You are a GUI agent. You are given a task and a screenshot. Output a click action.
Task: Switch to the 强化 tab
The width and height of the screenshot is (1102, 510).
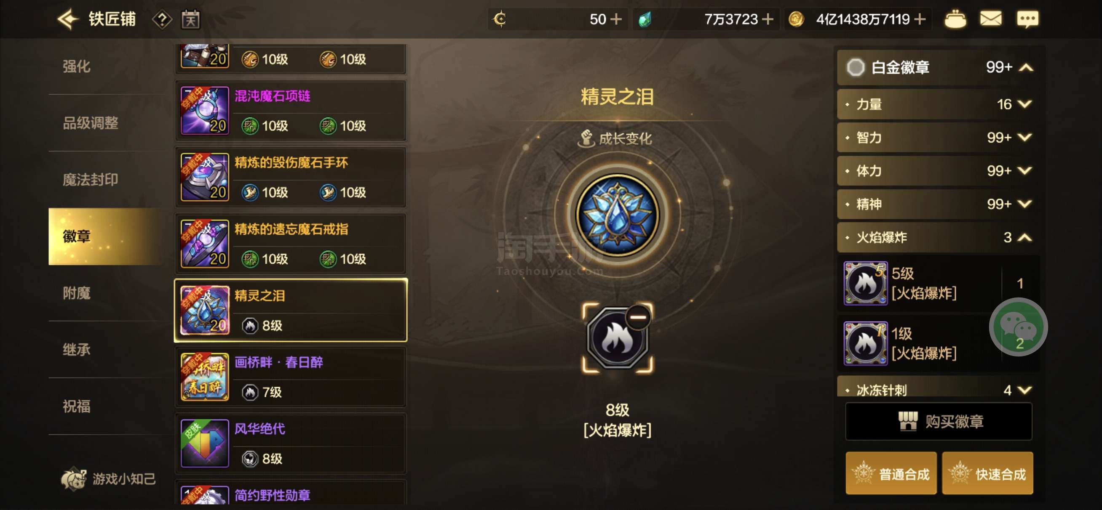(x=77, y=66)
